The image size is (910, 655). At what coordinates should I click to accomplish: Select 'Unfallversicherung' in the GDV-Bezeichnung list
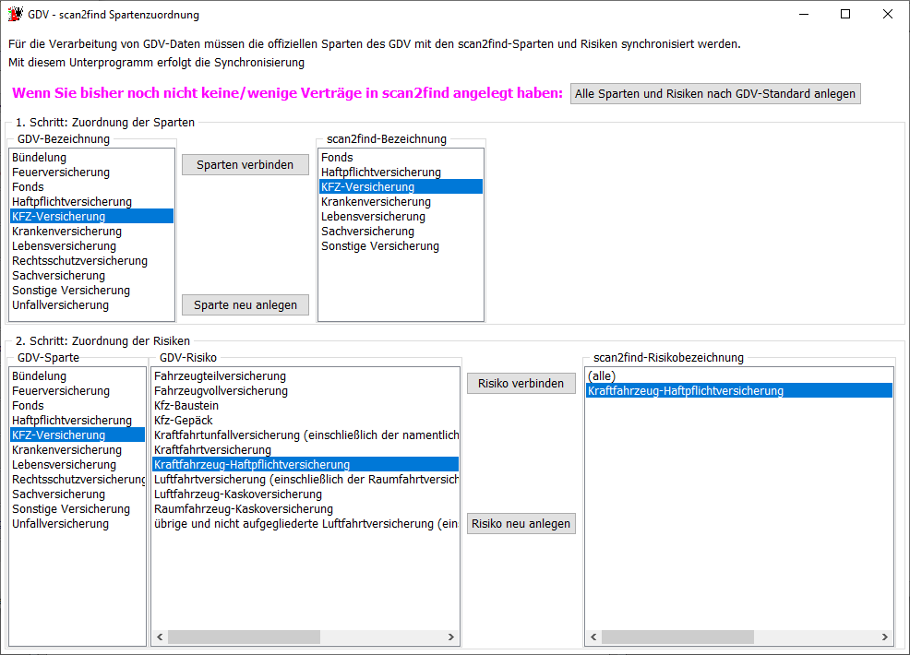point(91,305)
